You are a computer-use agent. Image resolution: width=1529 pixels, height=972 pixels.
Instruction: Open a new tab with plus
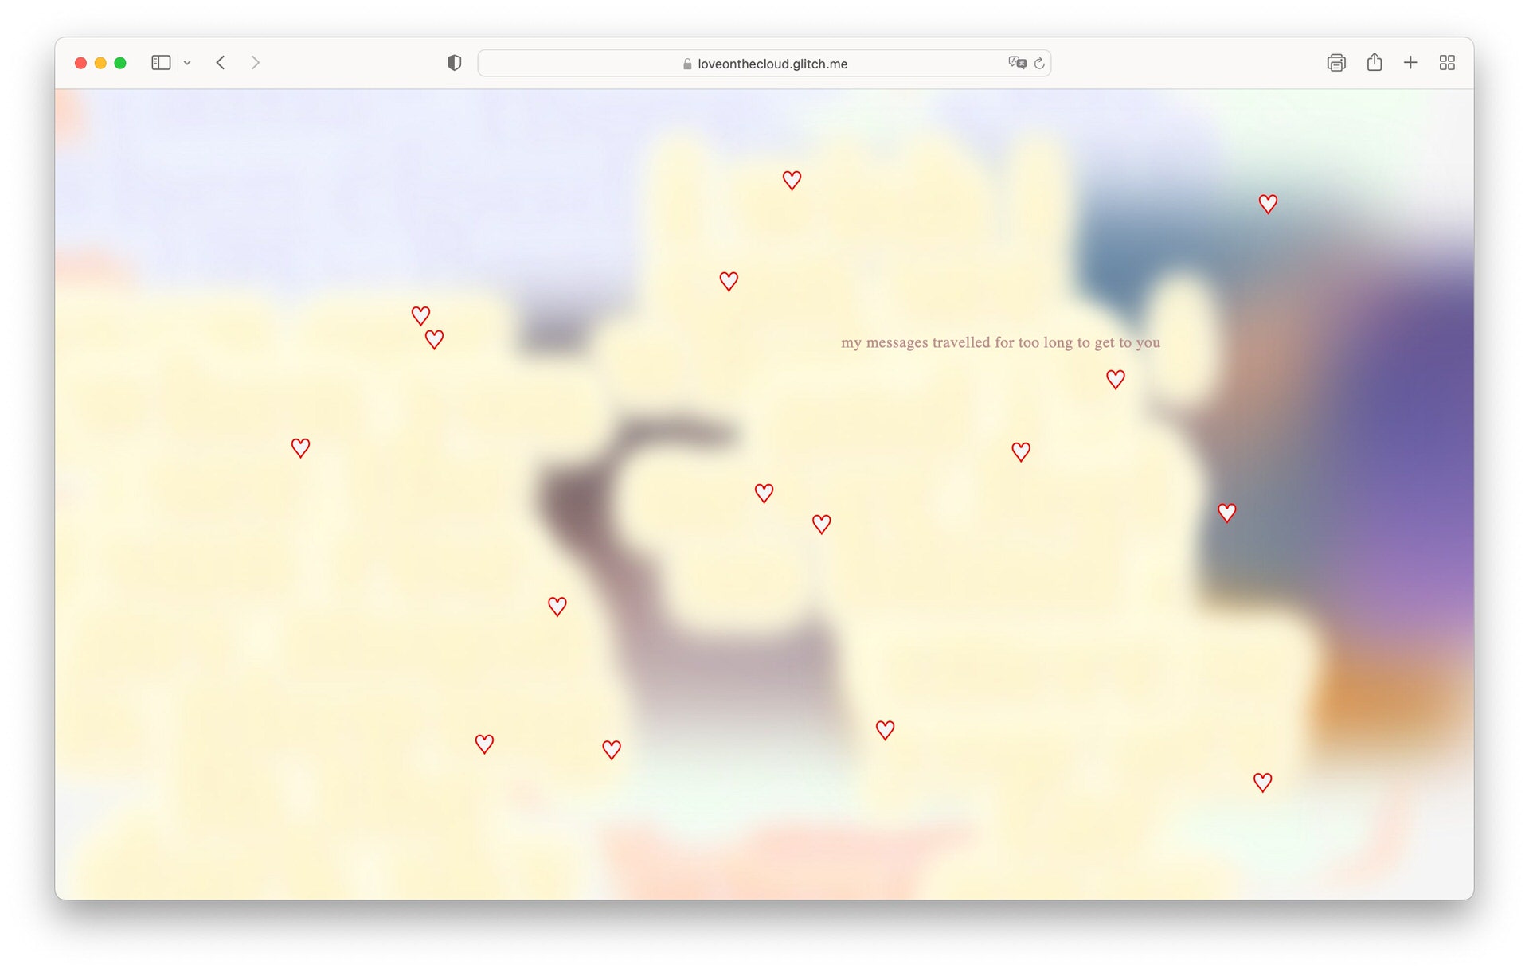click(x=1410, y=63)
